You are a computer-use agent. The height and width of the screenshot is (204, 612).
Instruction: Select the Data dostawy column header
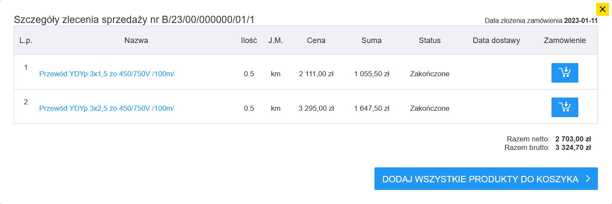(x=496, y=41)
